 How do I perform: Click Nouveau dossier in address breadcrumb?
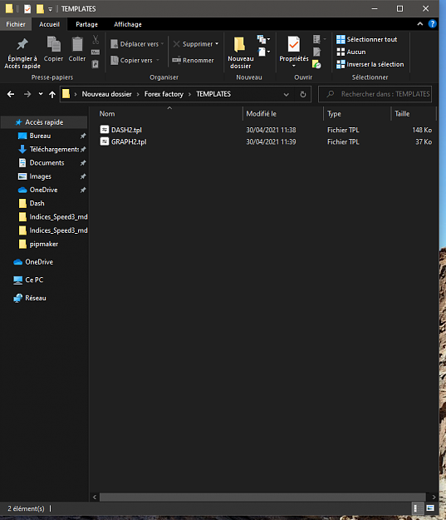point(106,94)
